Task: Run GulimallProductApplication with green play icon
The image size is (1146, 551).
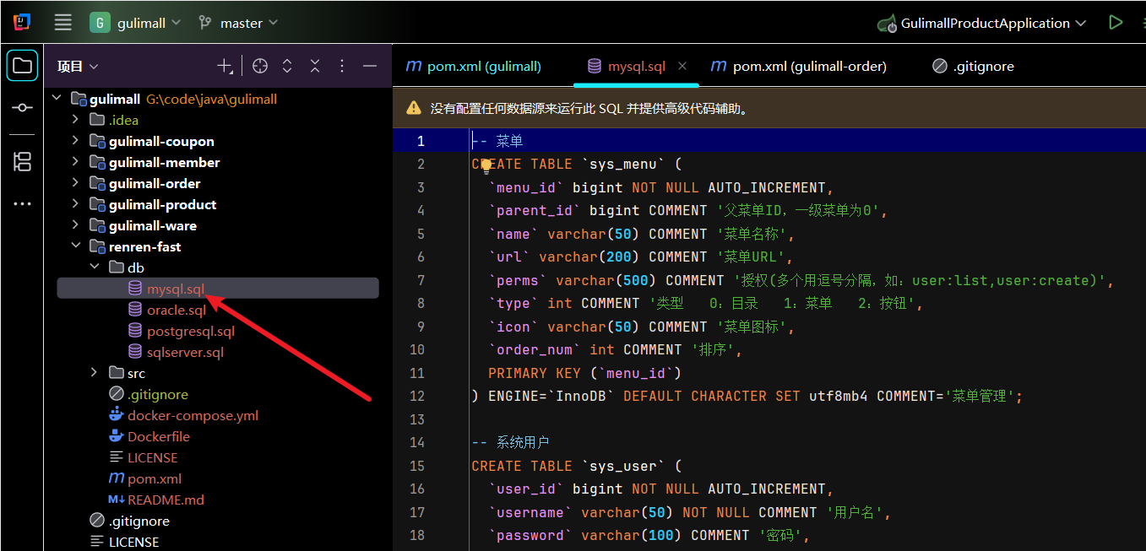Action: (1116, 23)
